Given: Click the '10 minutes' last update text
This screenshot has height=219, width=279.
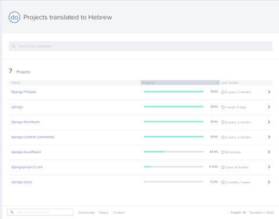Looking at the screenshot, I should (233, 152).
